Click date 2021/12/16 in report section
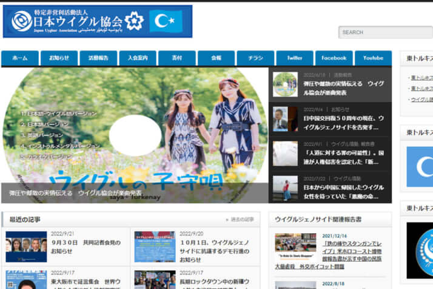This screenshot has width=433, height=289. point(334,236)
